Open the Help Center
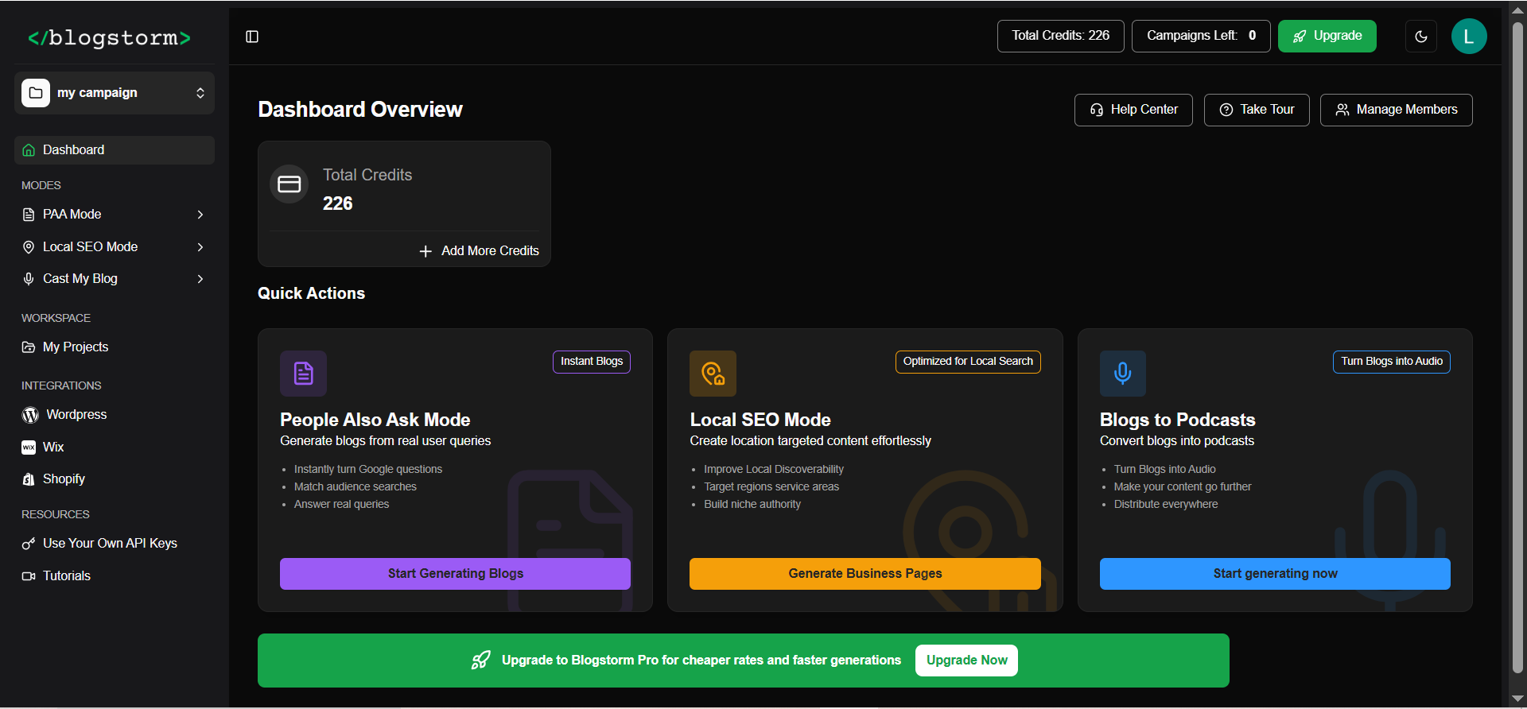 tap(1133, 110)
